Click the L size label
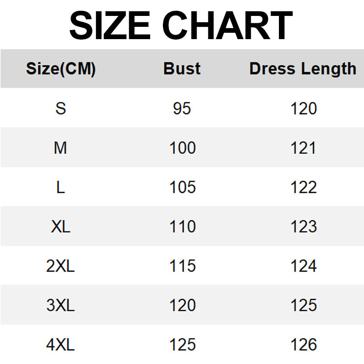 [61, 187]
